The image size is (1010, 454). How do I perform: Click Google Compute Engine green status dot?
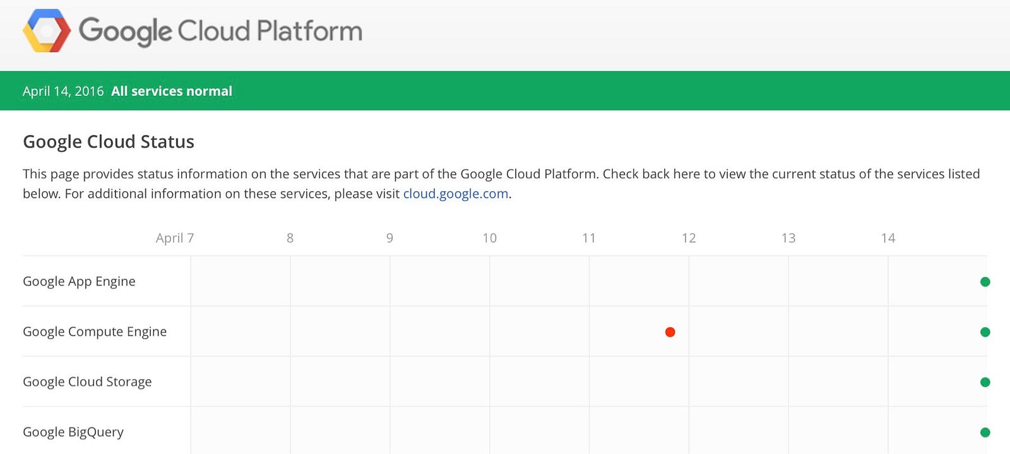point(985,332)
